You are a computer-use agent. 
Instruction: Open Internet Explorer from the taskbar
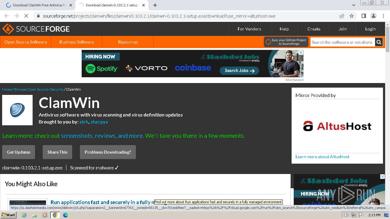24,215
